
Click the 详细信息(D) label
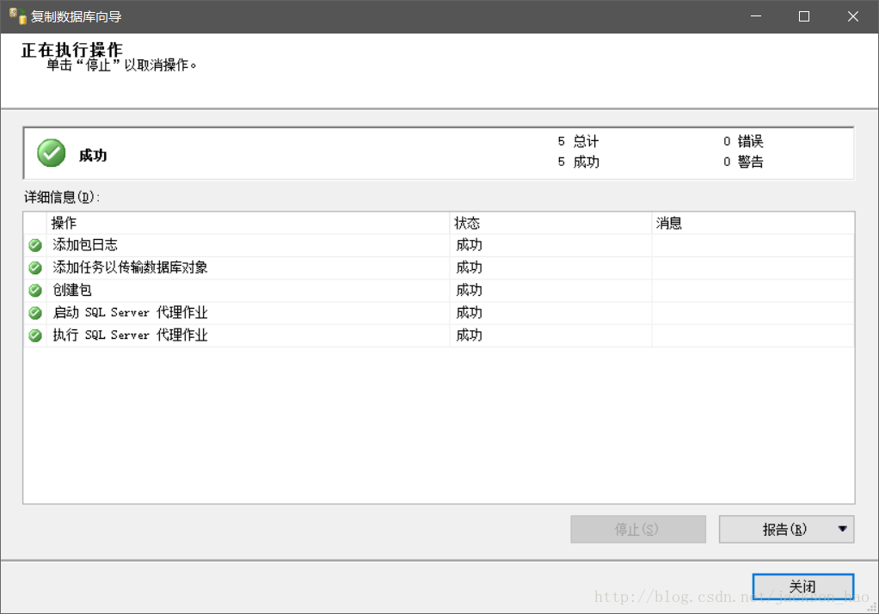coord(62,198)
